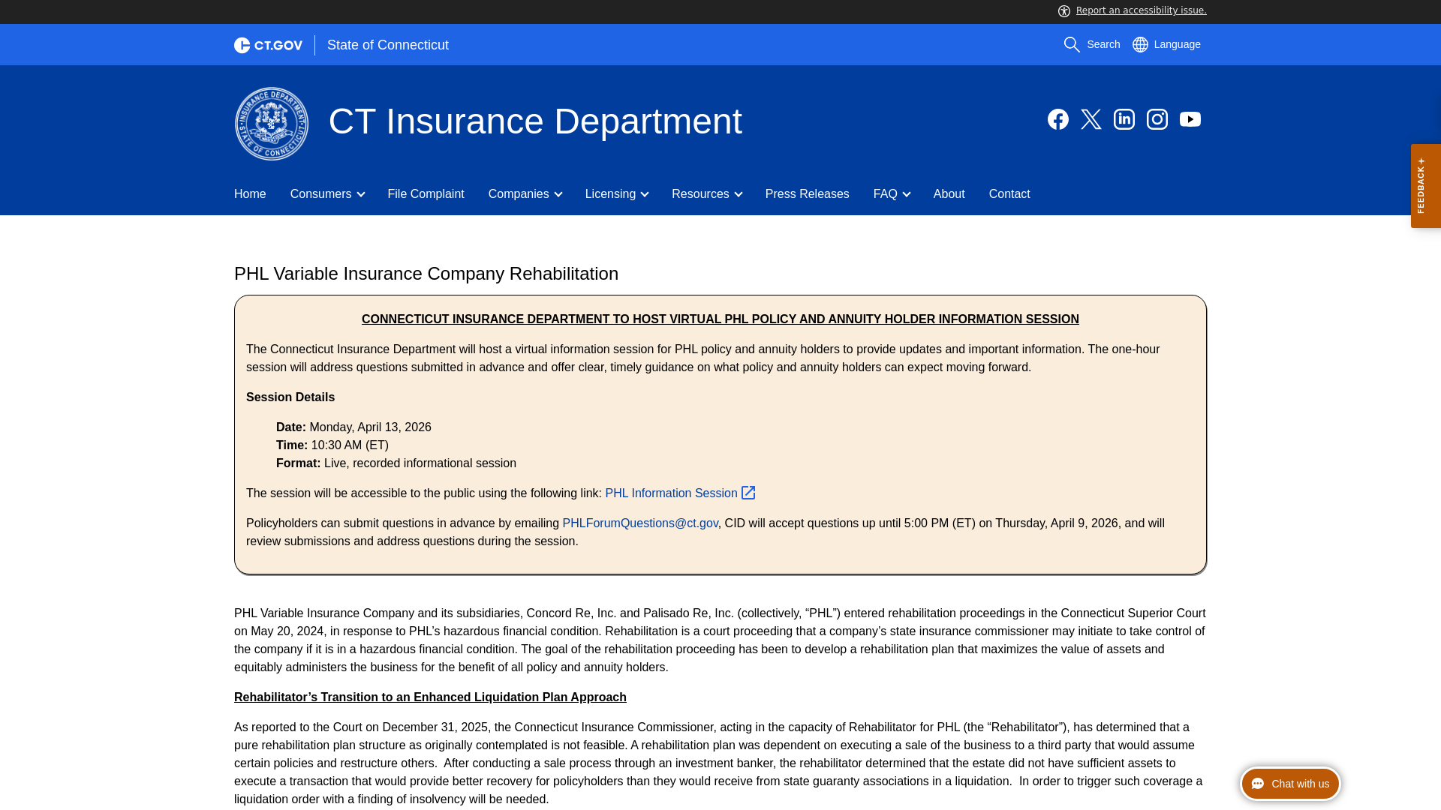Screen dimensions: 1441x810
Task: Click the CT.GOV logo
Action: (x=268, y=45)
